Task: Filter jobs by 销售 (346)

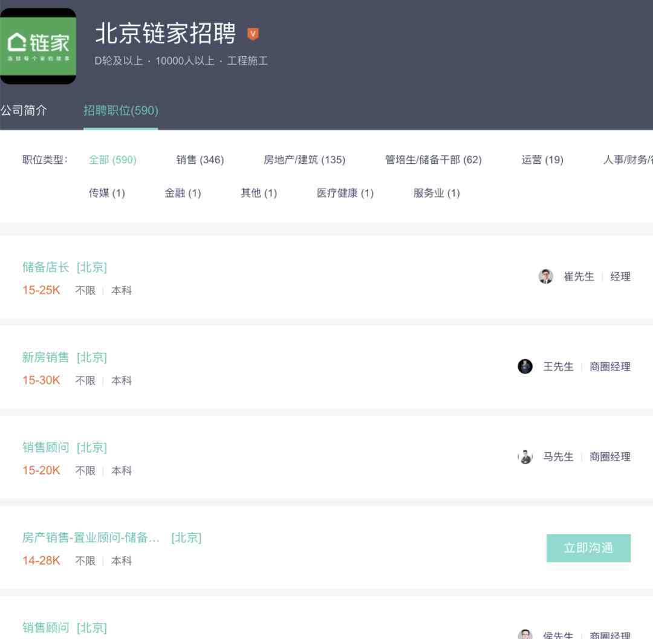Action: (x=200, y=160)
